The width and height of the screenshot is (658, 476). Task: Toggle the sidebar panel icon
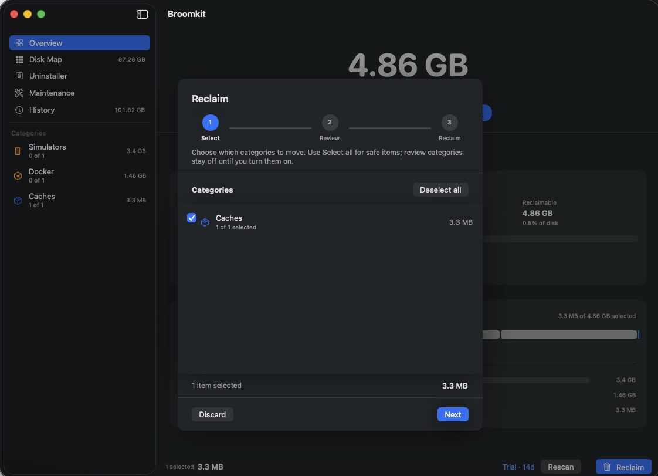coord(143,14)
